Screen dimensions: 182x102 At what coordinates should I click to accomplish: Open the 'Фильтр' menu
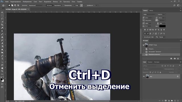(55, 2)
